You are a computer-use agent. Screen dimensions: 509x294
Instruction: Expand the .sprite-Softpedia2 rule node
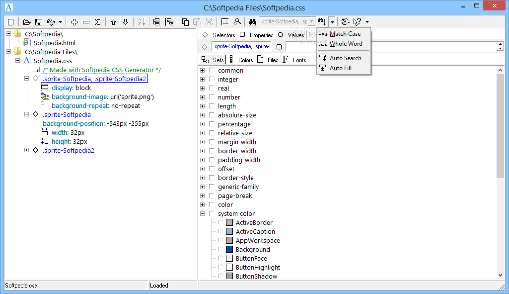[27, 150]
